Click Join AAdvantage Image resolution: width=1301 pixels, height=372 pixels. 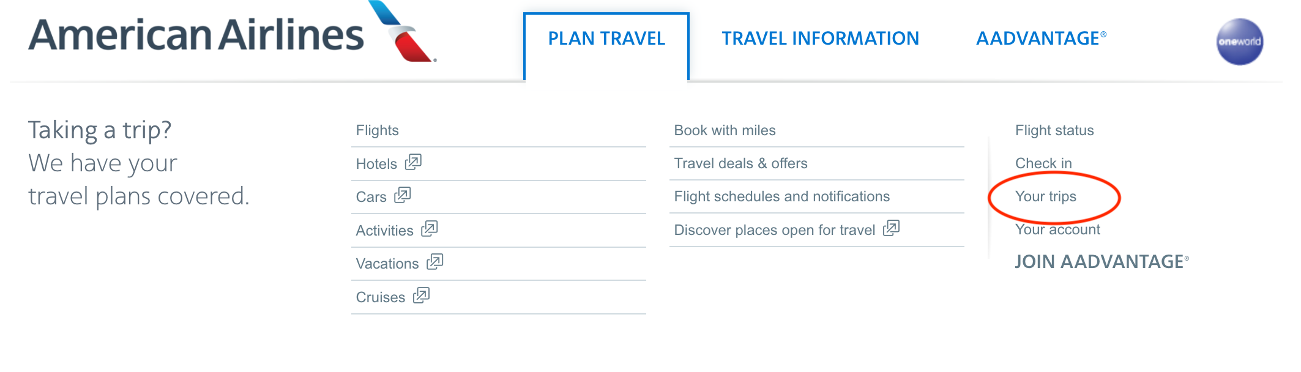coord(1101,262)
